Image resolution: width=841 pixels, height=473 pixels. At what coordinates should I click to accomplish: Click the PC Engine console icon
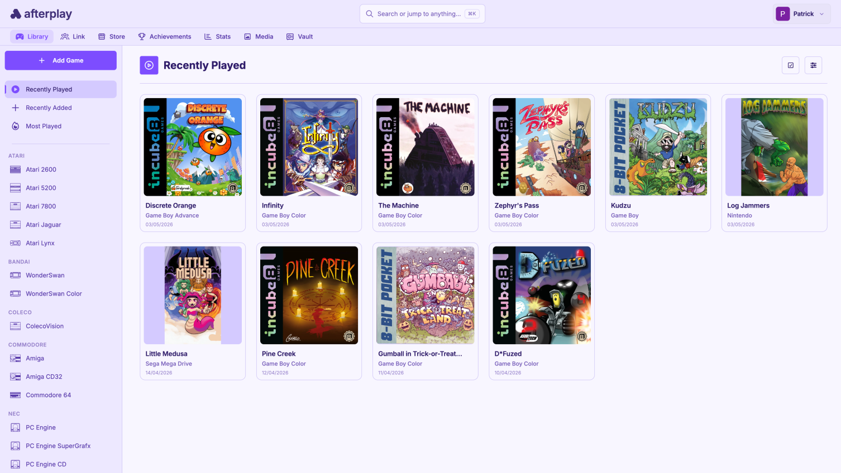(x=16, y=428)
